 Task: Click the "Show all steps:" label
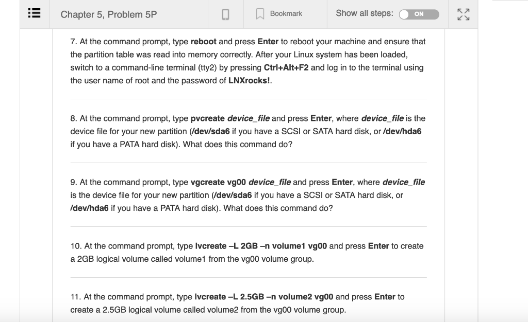pyautogui.click(x=364, y=13)
